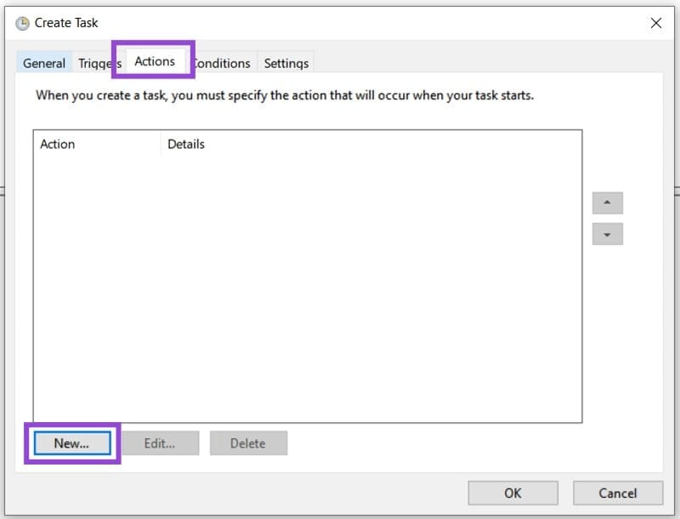Click the disabled Edit... button
This screenshot has height=519, width=680.
tap(160, 443)
